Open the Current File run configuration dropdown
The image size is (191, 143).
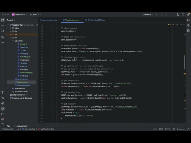(x=147, y=15)
